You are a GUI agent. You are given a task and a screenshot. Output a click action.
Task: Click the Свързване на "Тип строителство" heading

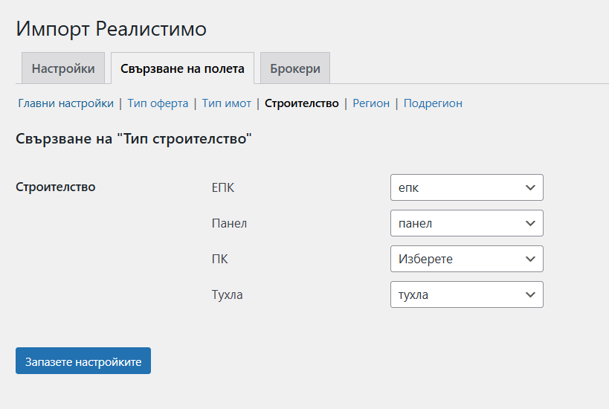[134, 138]
